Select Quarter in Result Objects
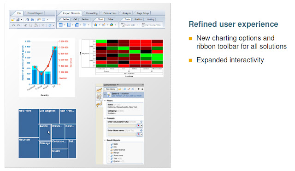 117,161
